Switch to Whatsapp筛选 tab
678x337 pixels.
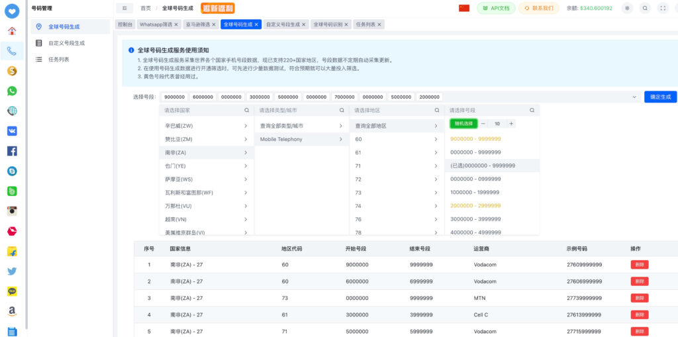155,24
